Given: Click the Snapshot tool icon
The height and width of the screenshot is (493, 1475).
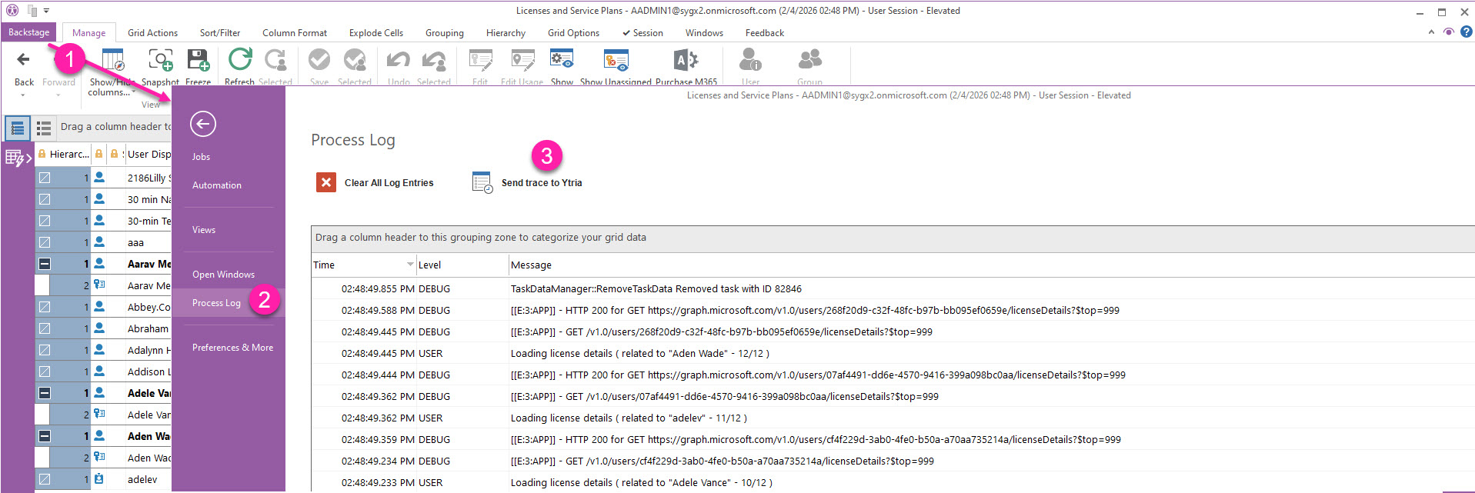Looking at the screenshot, I should point(160,60).
